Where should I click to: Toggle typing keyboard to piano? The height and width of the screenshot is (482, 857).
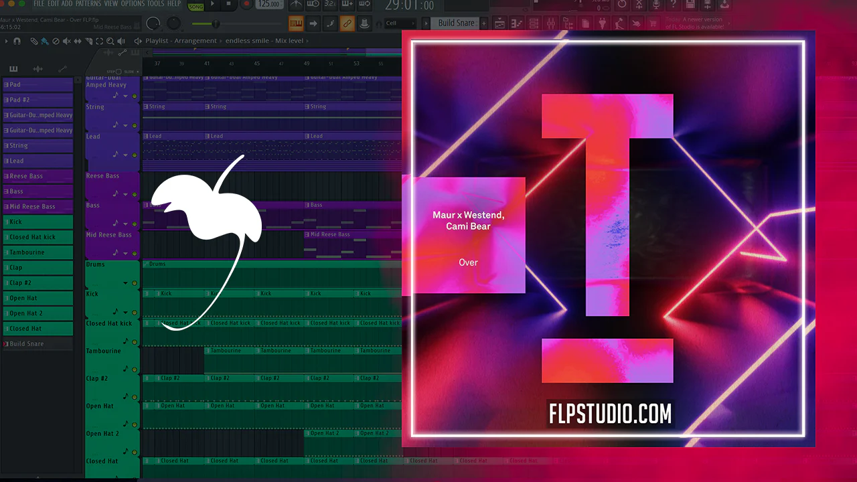click(296, 23)
